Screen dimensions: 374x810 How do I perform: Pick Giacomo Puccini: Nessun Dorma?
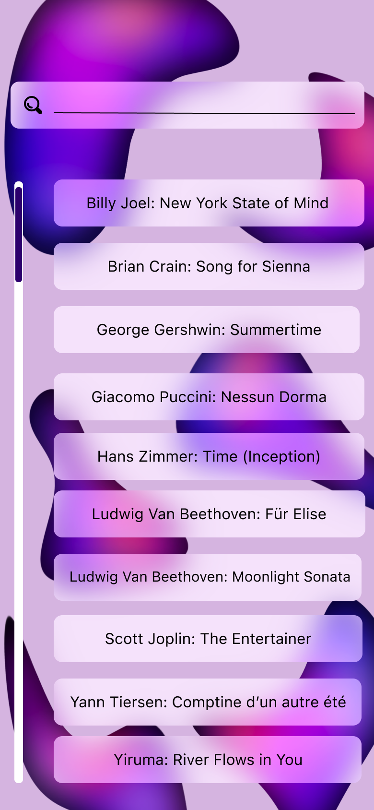(209, 397)
